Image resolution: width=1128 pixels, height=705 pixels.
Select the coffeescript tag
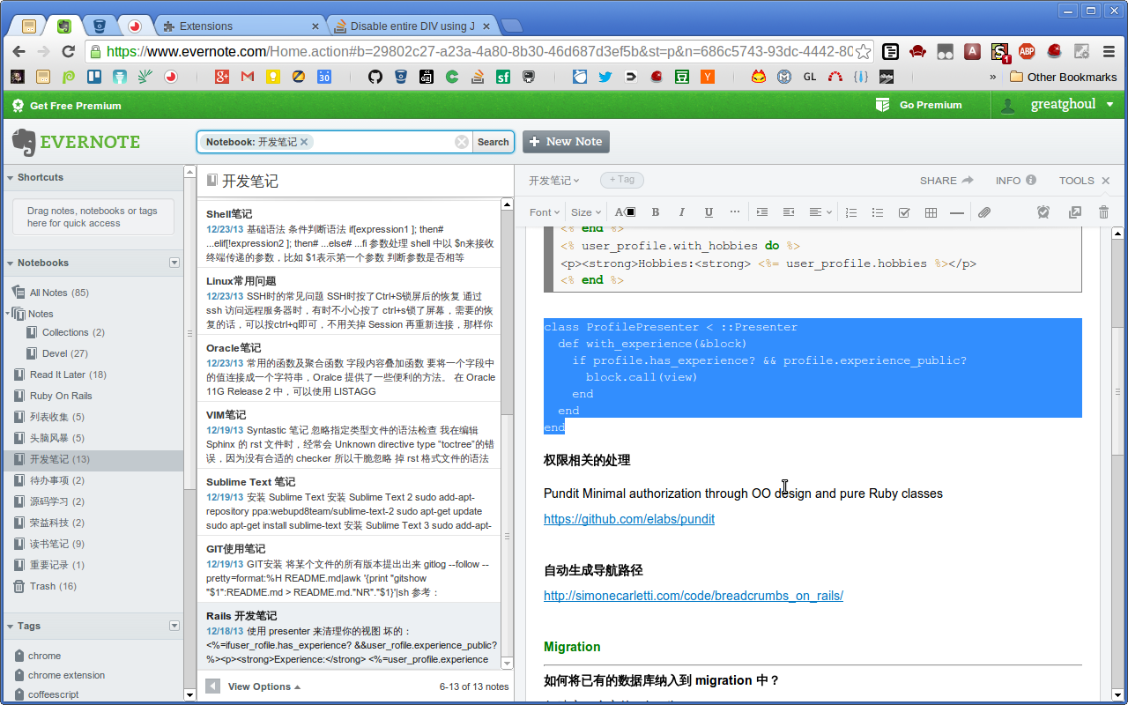pyautogui.click(x=53, y=694)
